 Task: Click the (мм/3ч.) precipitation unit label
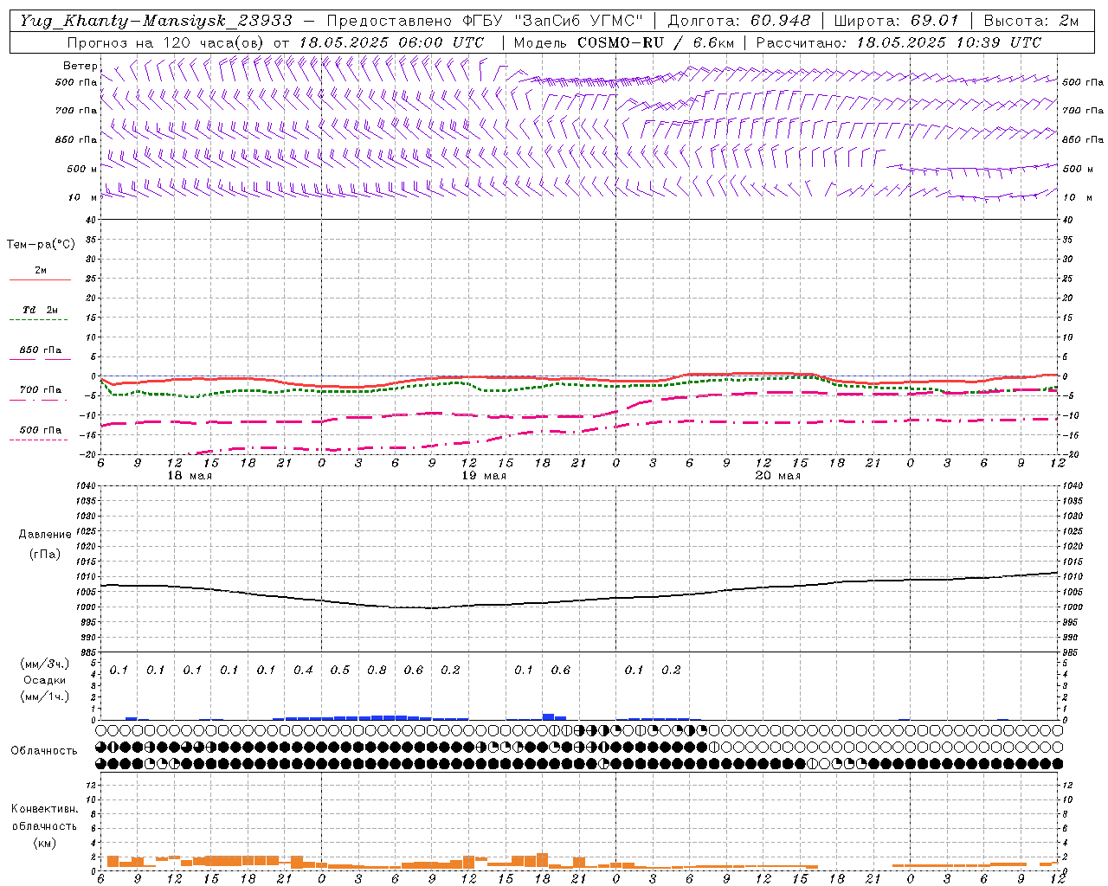click(45, 664)
